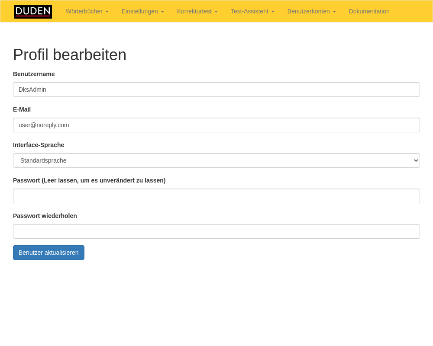
Task: Click the Interface-Sprache label
Action: 39,145
